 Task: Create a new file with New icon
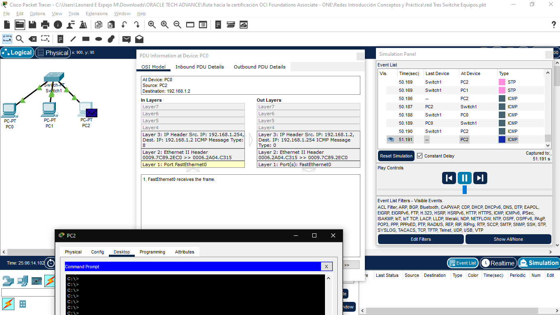[7, 25]
